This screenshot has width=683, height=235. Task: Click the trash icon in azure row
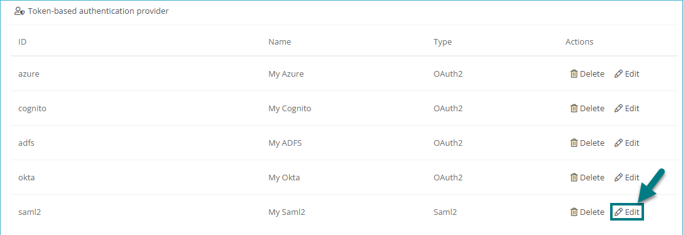(x=574, y=74)
